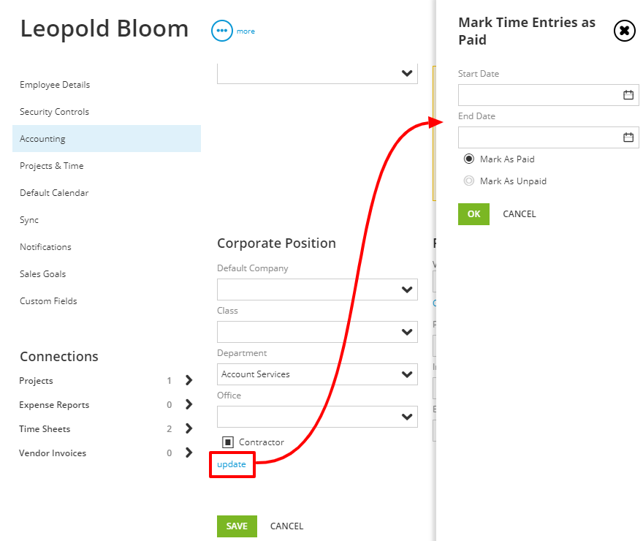Open Projects connections arrow

[x=189, y=380]
